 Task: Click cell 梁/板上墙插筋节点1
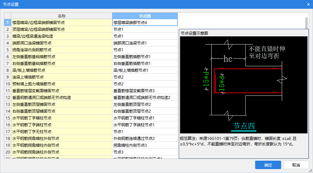tap(145, 70)
